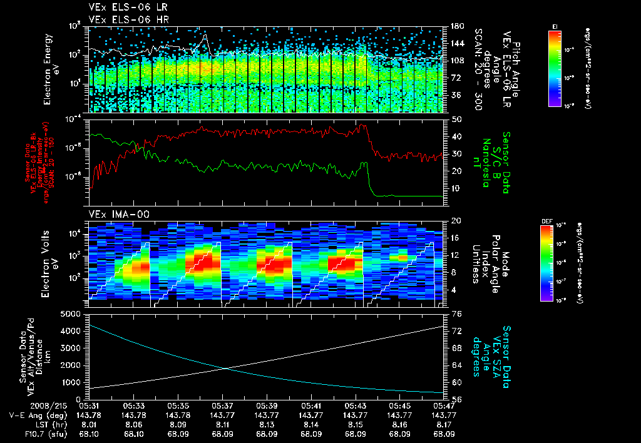Select the VEx IMA-00 panel title
The height and width of the screenshot is (443, 641).
[x=119, y=214]
